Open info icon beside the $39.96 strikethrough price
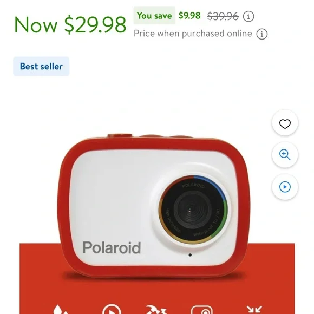The image size is (314, 314). [248, 16]
